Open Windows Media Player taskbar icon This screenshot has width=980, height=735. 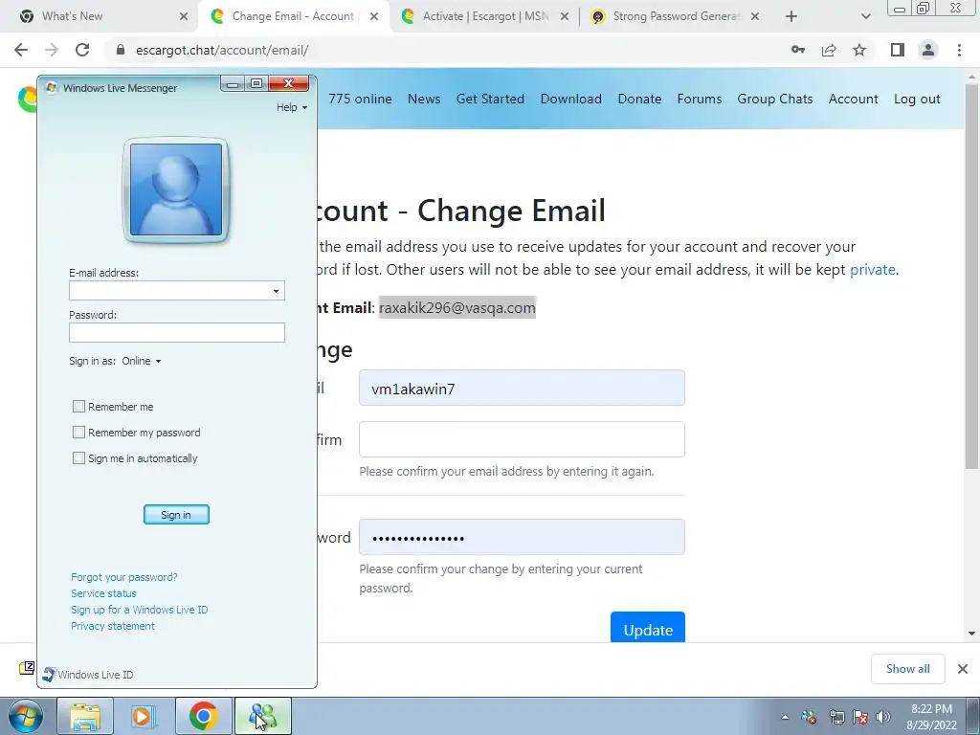tap(144, 716)
